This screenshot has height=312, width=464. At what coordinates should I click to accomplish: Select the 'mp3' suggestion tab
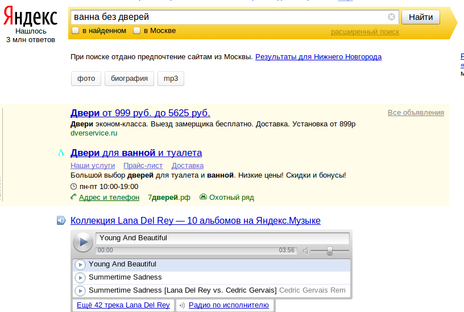171,79
